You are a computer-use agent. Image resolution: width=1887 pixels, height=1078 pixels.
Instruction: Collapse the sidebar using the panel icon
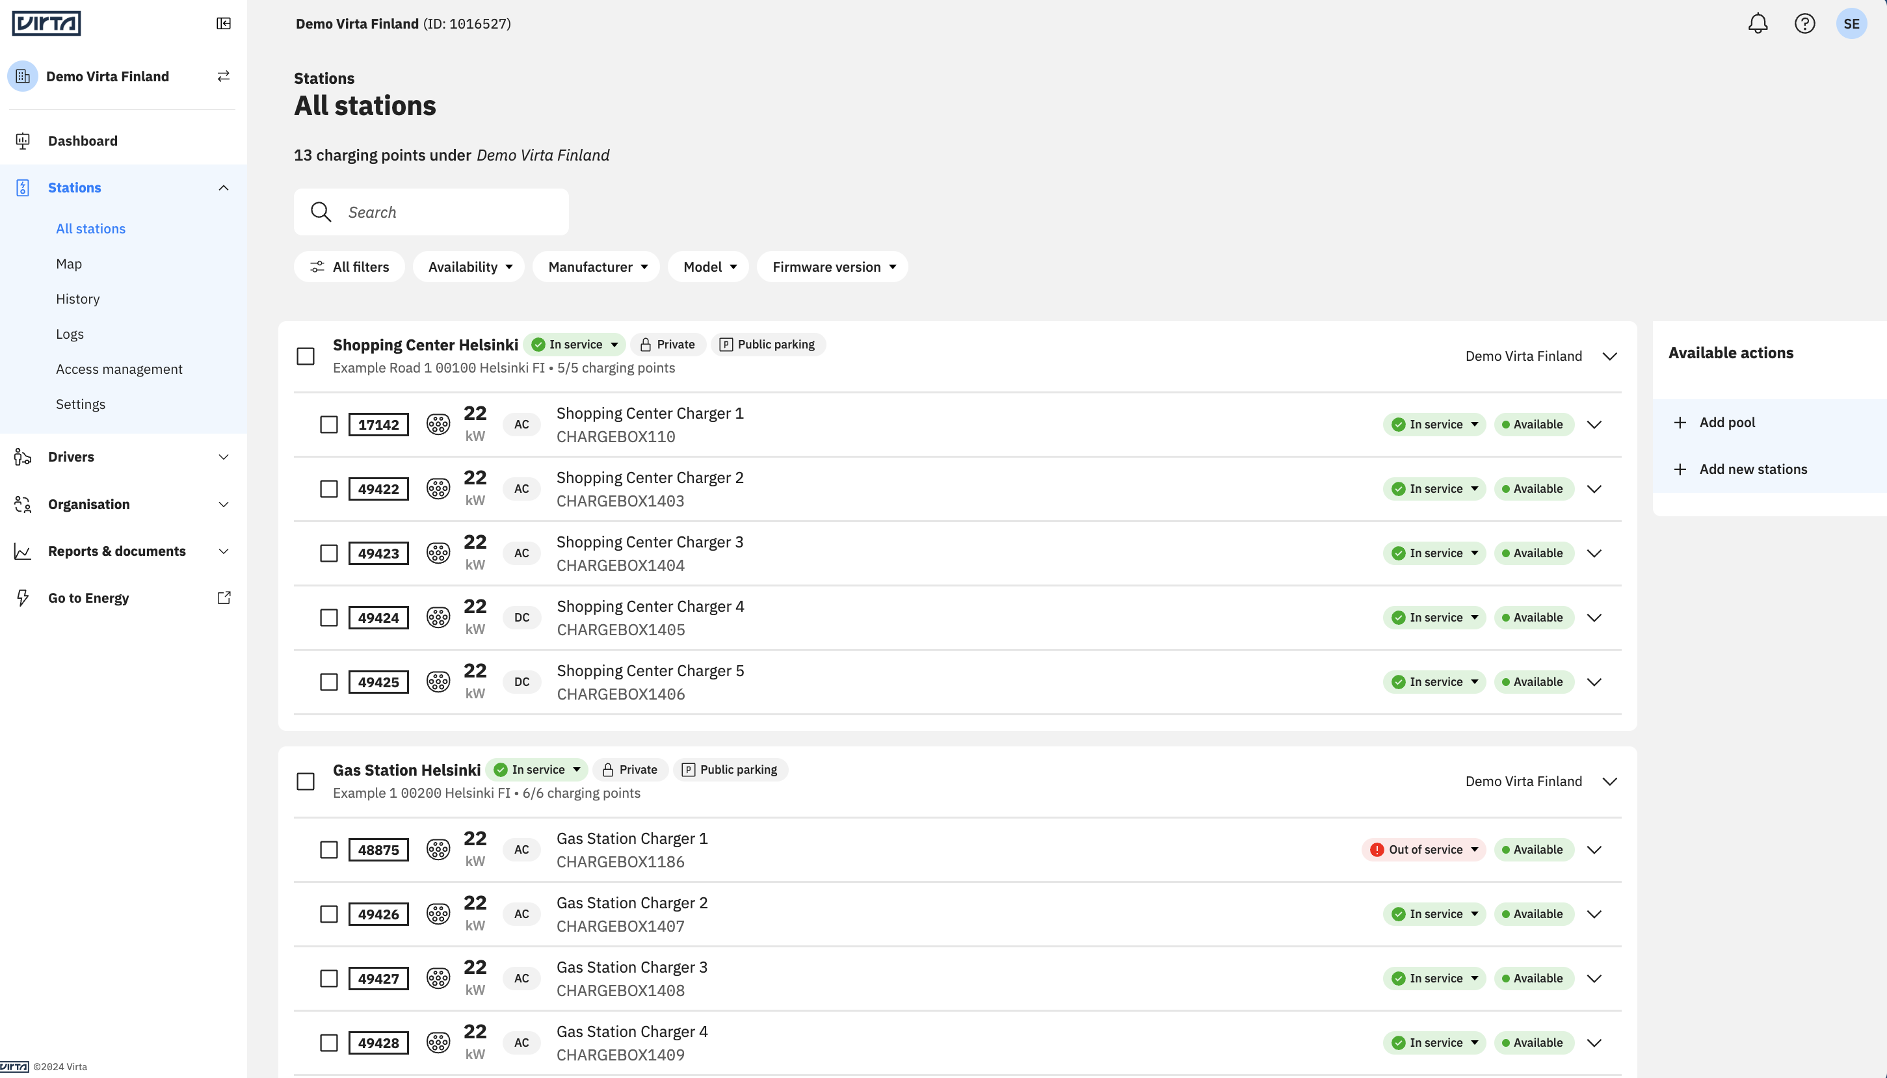224,23
